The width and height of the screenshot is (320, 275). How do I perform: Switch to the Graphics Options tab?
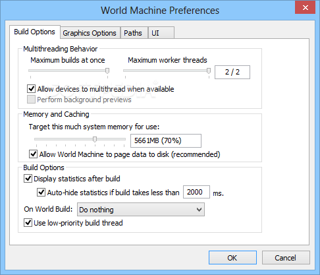[x=90, y=33]
